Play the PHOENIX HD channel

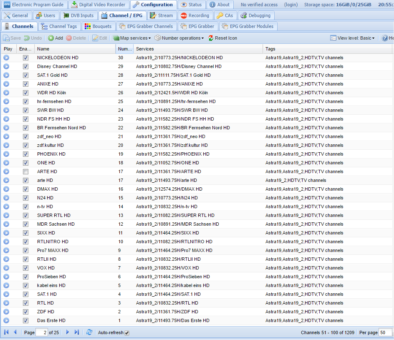point(6,154)
